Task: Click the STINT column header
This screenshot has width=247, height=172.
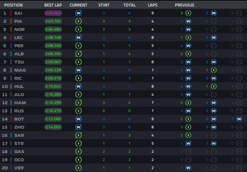Action: pos(104,5)
